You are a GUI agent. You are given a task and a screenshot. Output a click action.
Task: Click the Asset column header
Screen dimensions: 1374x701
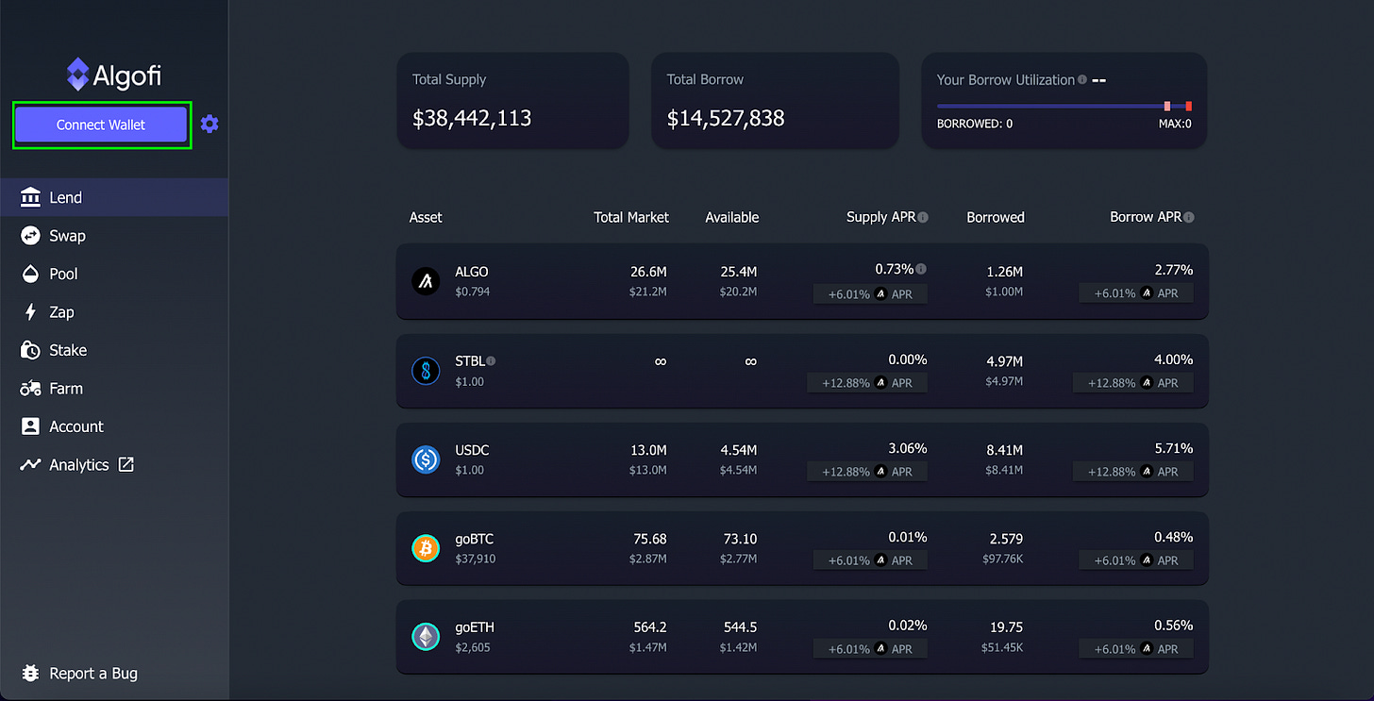pos(426,217)
